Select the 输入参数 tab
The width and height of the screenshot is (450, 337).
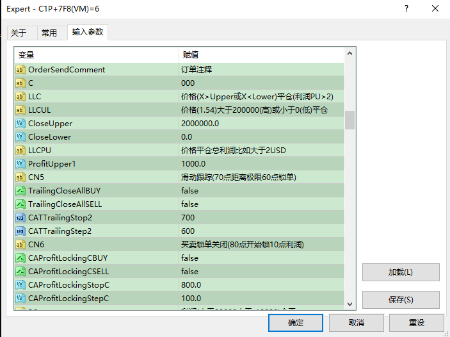[88, 32]
